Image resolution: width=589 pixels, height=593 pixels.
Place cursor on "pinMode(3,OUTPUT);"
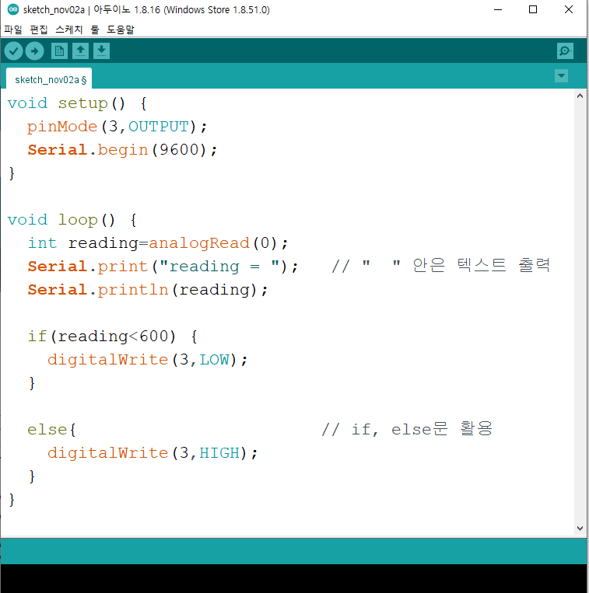tap(117, 127)
